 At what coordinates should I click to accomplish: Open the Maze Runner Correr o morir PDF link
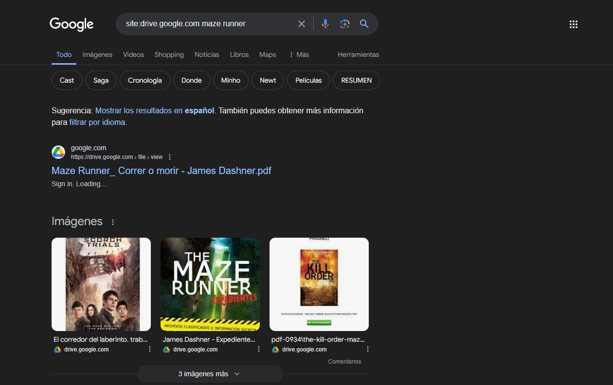coord(161,171)
